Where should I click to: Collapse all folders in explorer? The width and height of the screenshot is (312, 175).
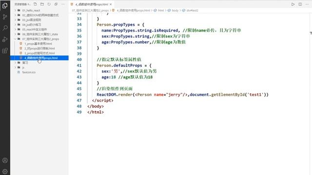pos(56,4)
